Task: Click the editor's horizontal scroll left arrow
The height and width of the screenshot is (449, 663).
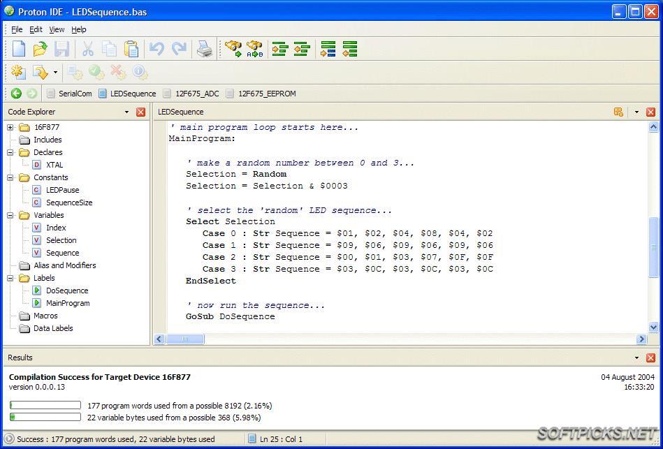Action: tap(159, 339)
